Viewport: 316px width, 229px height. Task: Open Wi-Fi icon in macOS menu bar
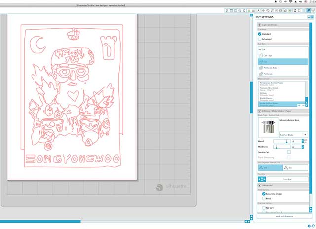(x=290, y=1)
